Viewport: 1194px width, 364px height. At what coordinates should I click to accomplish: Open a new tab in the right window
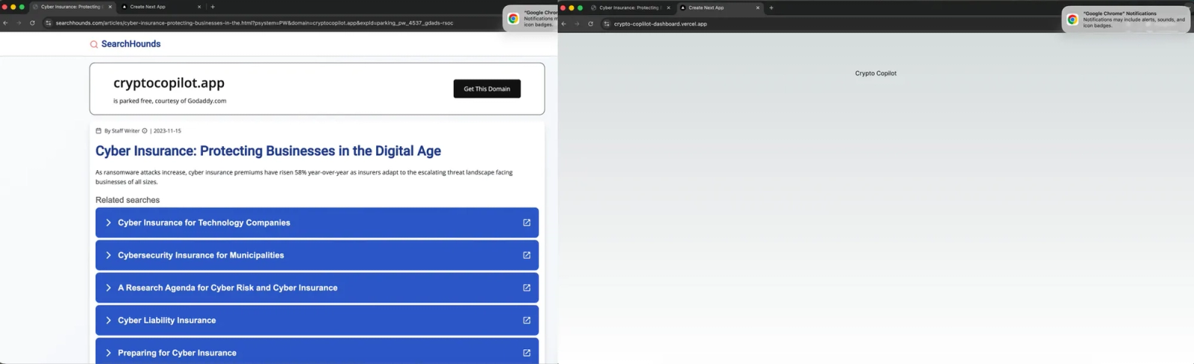pos(771,7)
